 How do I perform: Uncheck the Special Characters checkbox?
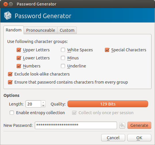point(107,50)
